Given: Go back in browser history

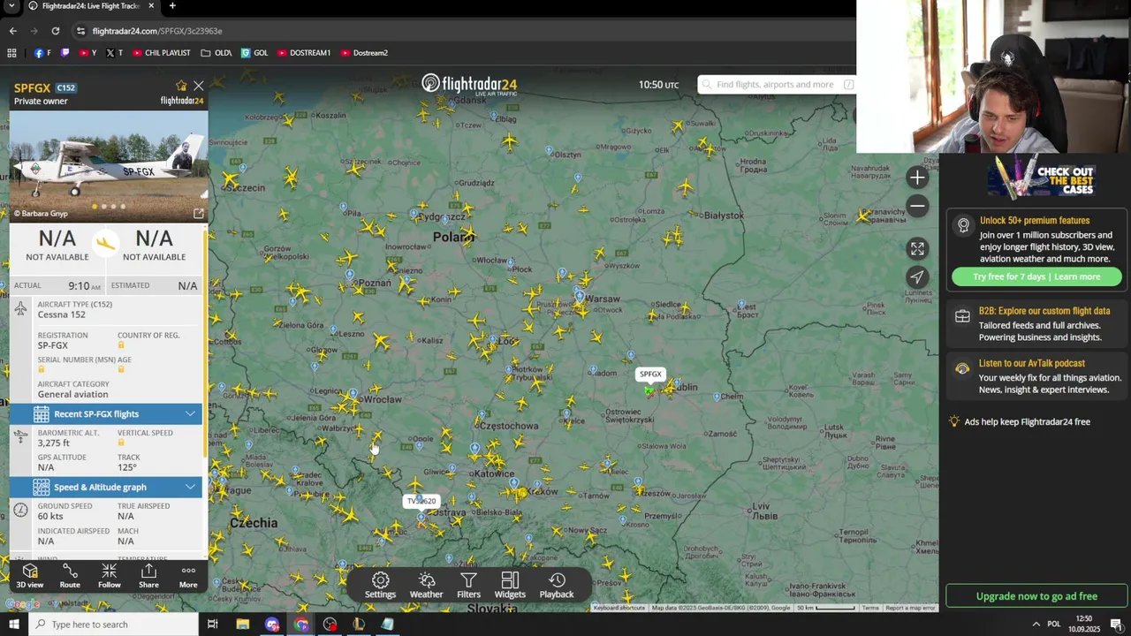Looking at the screenshot, I should tap(12, 31).
